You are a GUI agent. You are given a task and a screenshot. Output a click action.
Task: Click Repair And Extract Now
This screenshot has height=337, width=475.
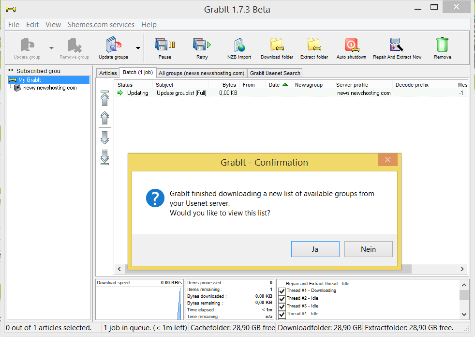397,48
